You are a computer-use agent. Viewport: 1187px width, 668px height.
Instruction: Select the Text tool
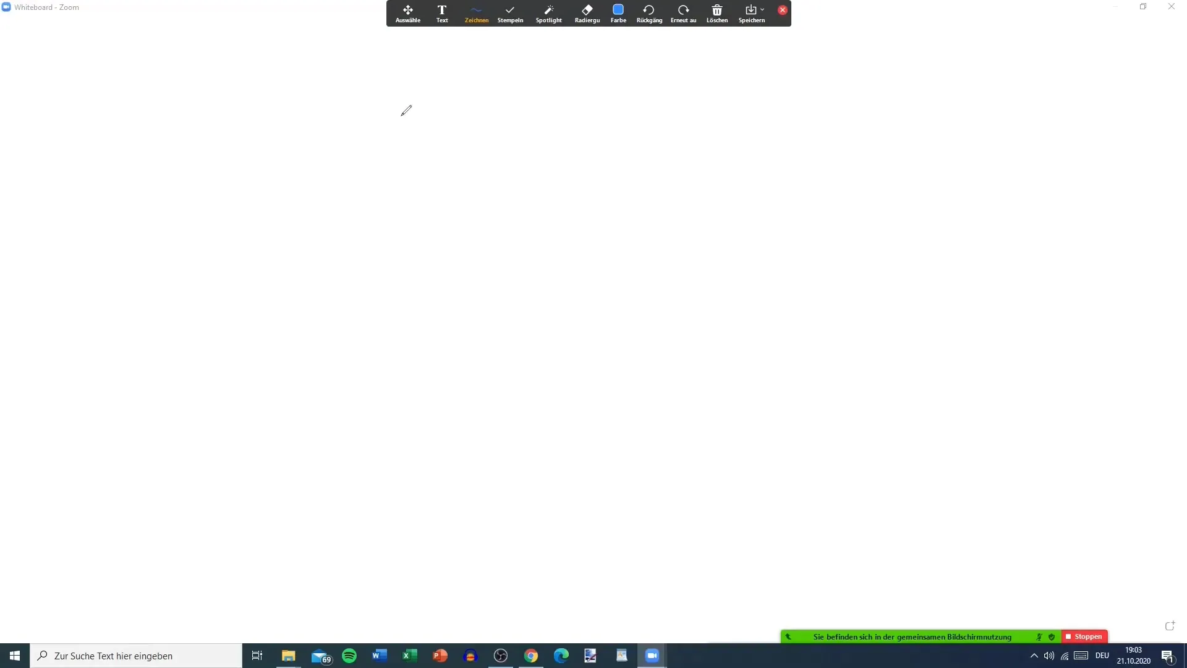(442, 13)
